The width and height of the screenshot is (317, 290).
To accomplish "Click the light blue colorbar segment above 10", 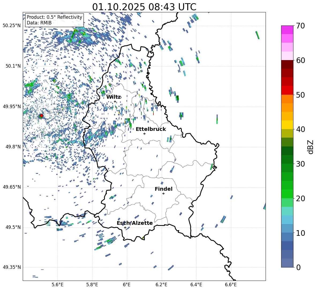I will point(287,229).
